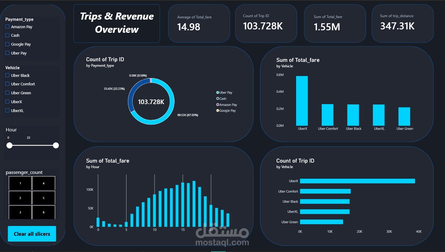The height and width of the screenshot is (252, 445).
Task: Tick the UberX vehicle checkbox
Action: click(x=7, y=102)
